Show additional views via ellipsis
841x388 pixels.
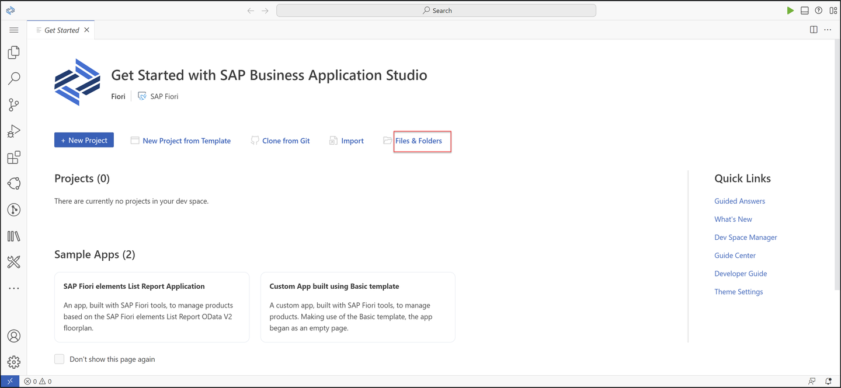tap(14, 288)
